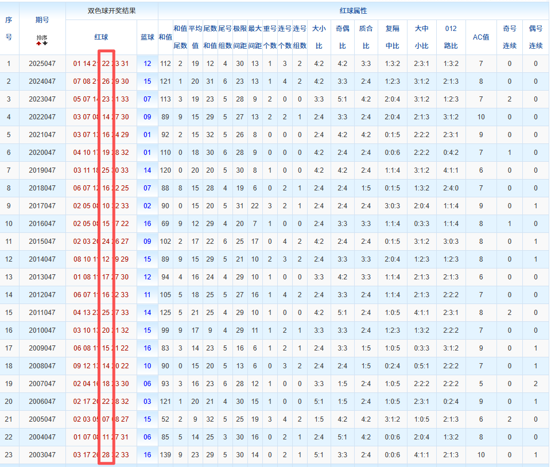
Task: Click the AC值 column header
Action: tap(480, 37)
